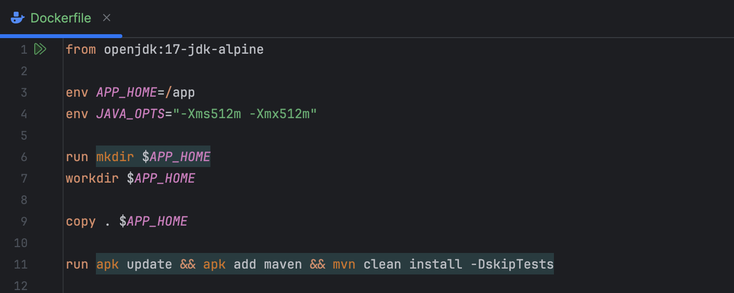Click line number 11 in the gutter
This screenshot has height=293, width=734.
point(21,265)
